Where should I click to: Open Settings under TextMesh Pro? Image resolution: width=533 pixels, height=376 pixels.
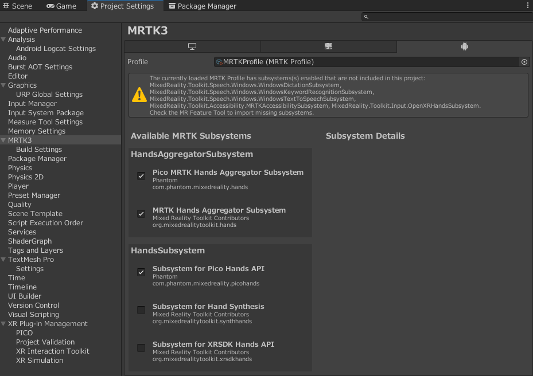pyautogui.click(x=30, y=269)
